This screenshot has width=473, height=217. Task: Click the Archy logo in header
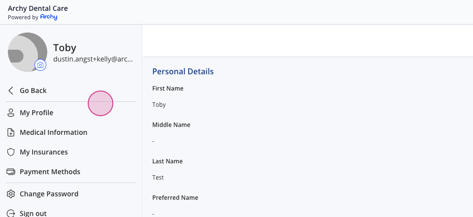tap(49, 17)
